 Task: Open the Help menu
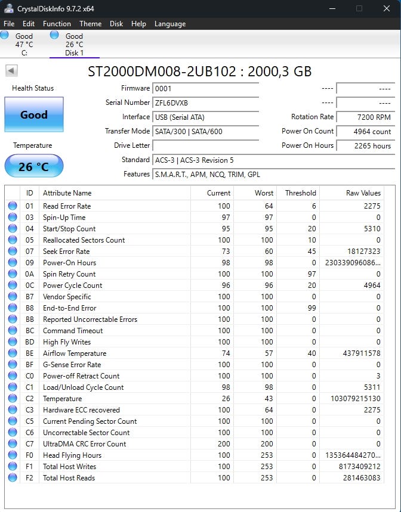click(138, 23)
